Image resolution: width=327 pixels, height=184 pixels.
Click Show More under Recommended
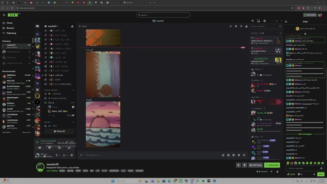(6, 132)
